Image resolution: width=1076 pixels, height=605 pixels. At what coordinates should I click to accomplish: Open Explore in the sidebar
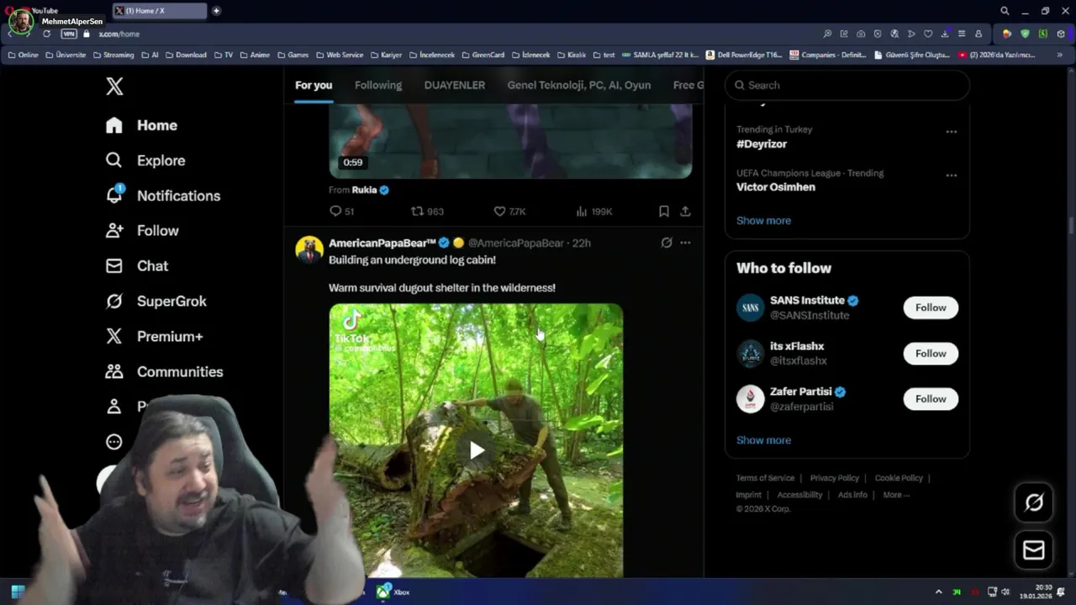145,160
